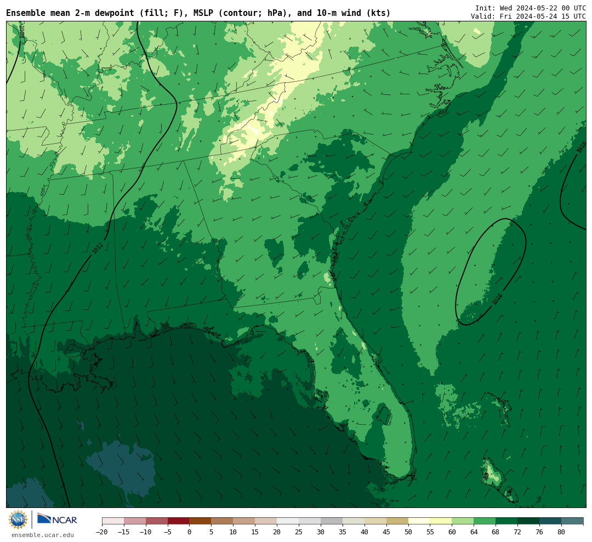The height and width of the screenshot is (542, 592).
Task: Pick the 35 to 40 legend color segment
Action: pos(354,521)
